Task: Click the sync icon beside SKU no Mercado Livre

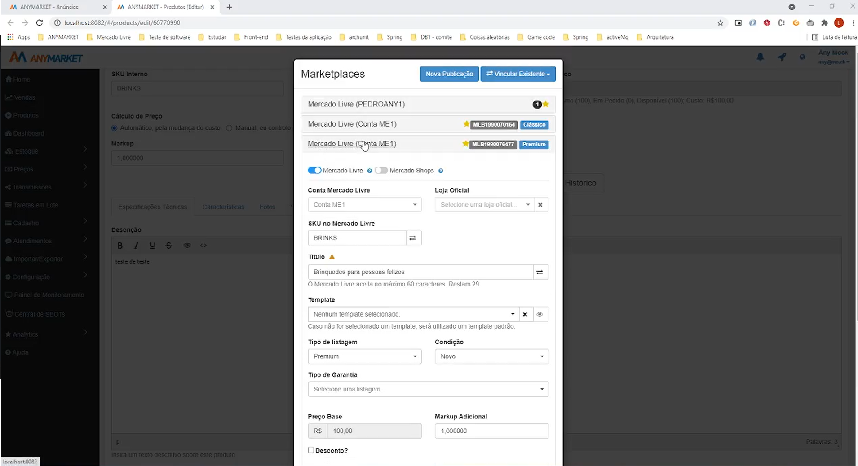Action: pyautogui.click(x=413, y=238)
